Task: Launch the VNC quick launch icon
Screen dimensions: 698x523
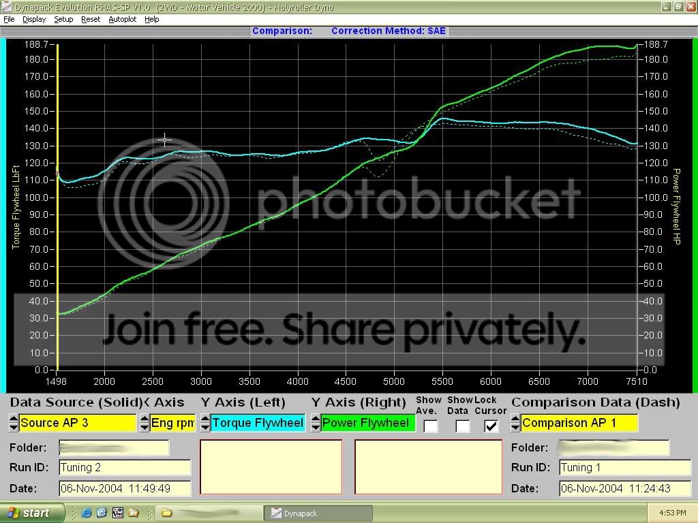Action: pyautogui.click(x=117, y=513)
